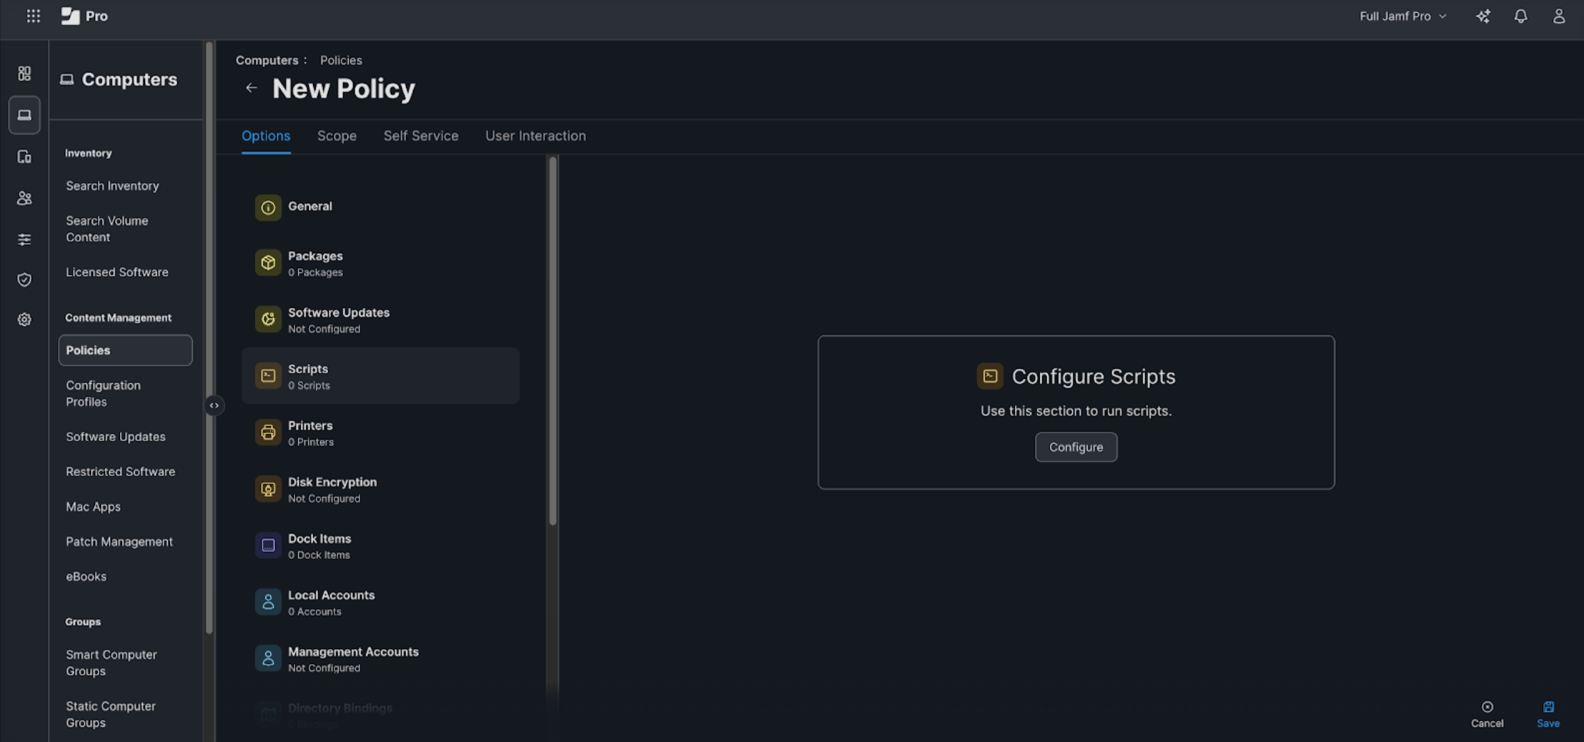Switch to the Scope tab
The width and height of the screenshot is (1584, 742).
[337, 136]
